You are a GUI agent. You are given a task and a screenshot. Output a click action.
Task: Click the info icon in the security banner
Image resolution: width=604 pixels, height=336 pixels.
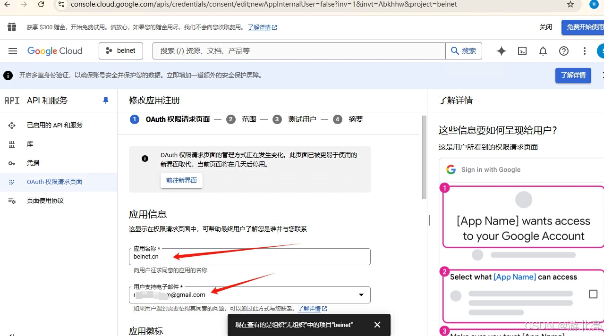point(8,76)
